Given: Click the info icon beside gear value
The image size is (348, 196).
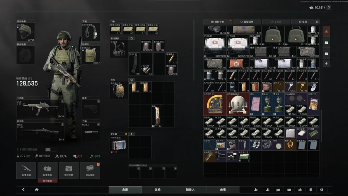Looking at the screenshot, I should tap(30, 78).
